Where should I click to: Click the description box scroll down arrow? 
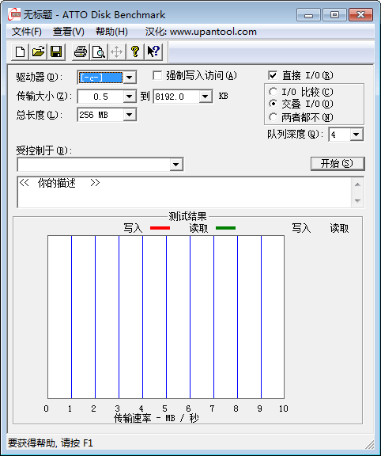click(357, 200)
